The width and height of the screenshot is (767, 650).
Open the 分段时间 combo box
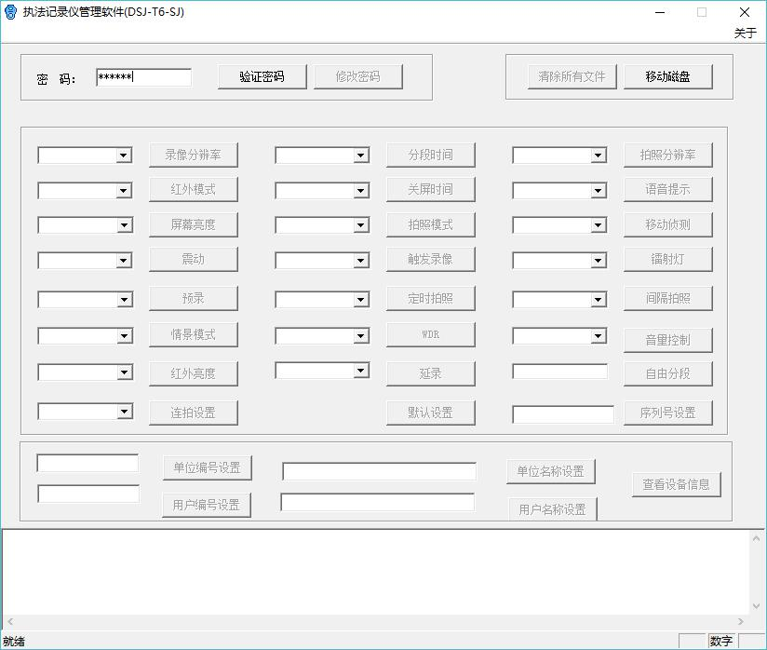(361, 156)
